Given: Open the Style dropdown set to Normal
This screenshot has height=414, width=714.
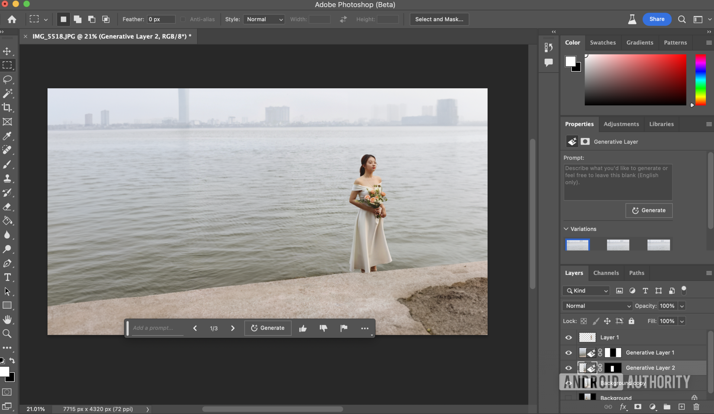Looking at the screenshot, I should click(x=264, y=19).
